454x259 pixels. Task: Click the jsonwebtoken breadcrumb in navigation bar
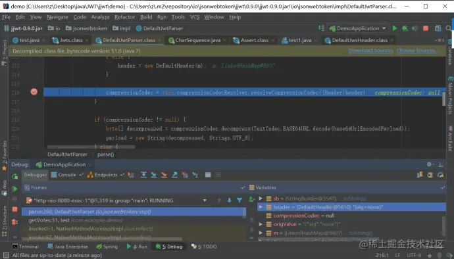[86, 28]
